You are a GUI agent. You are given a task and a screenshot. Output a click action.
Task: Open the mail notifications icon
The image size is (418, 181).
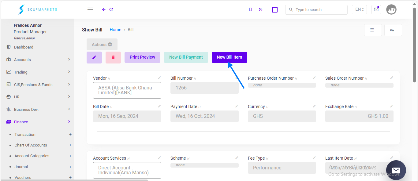376,9
